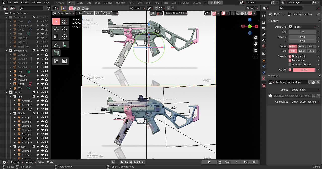Open the viewport Add menu
Image resolution: width=322 pixels, height=169 pixels.
click(98, 13)
